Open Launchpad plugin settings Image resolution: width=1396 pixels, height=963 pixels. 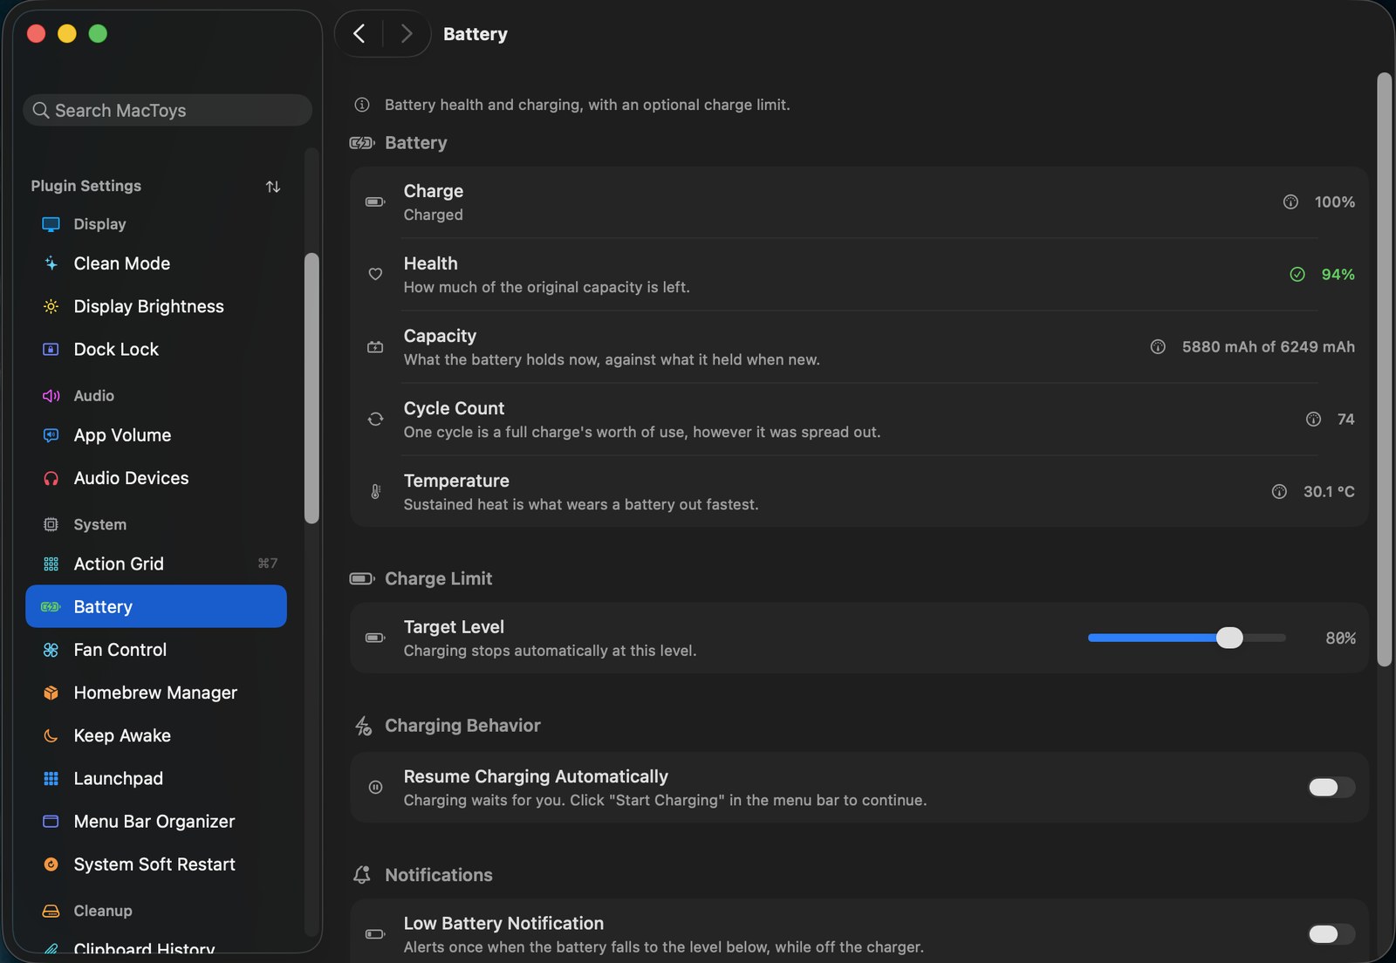[x=156, y=778]
